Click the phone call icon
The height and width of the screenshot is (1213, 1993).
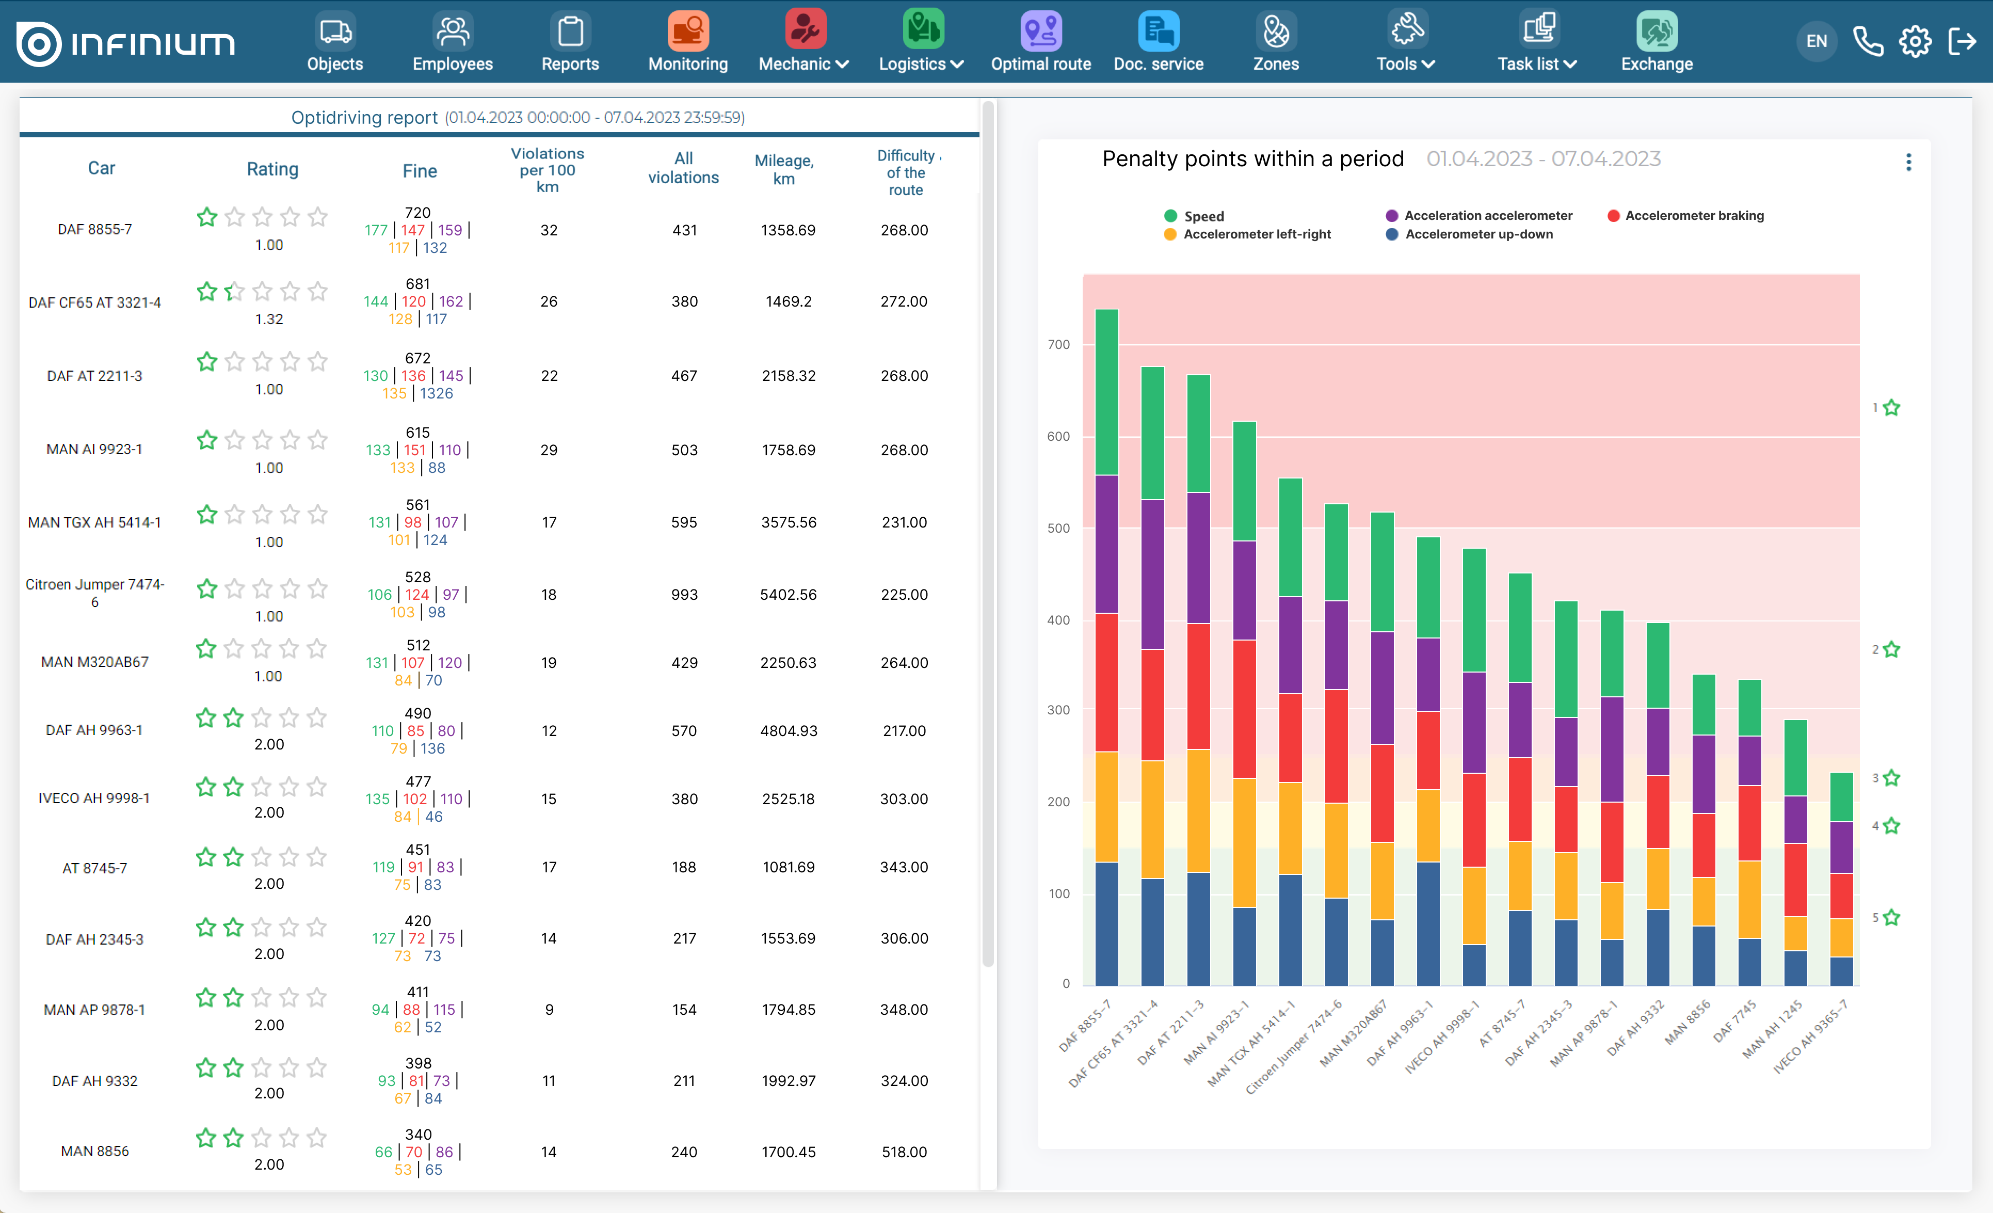1868,40
